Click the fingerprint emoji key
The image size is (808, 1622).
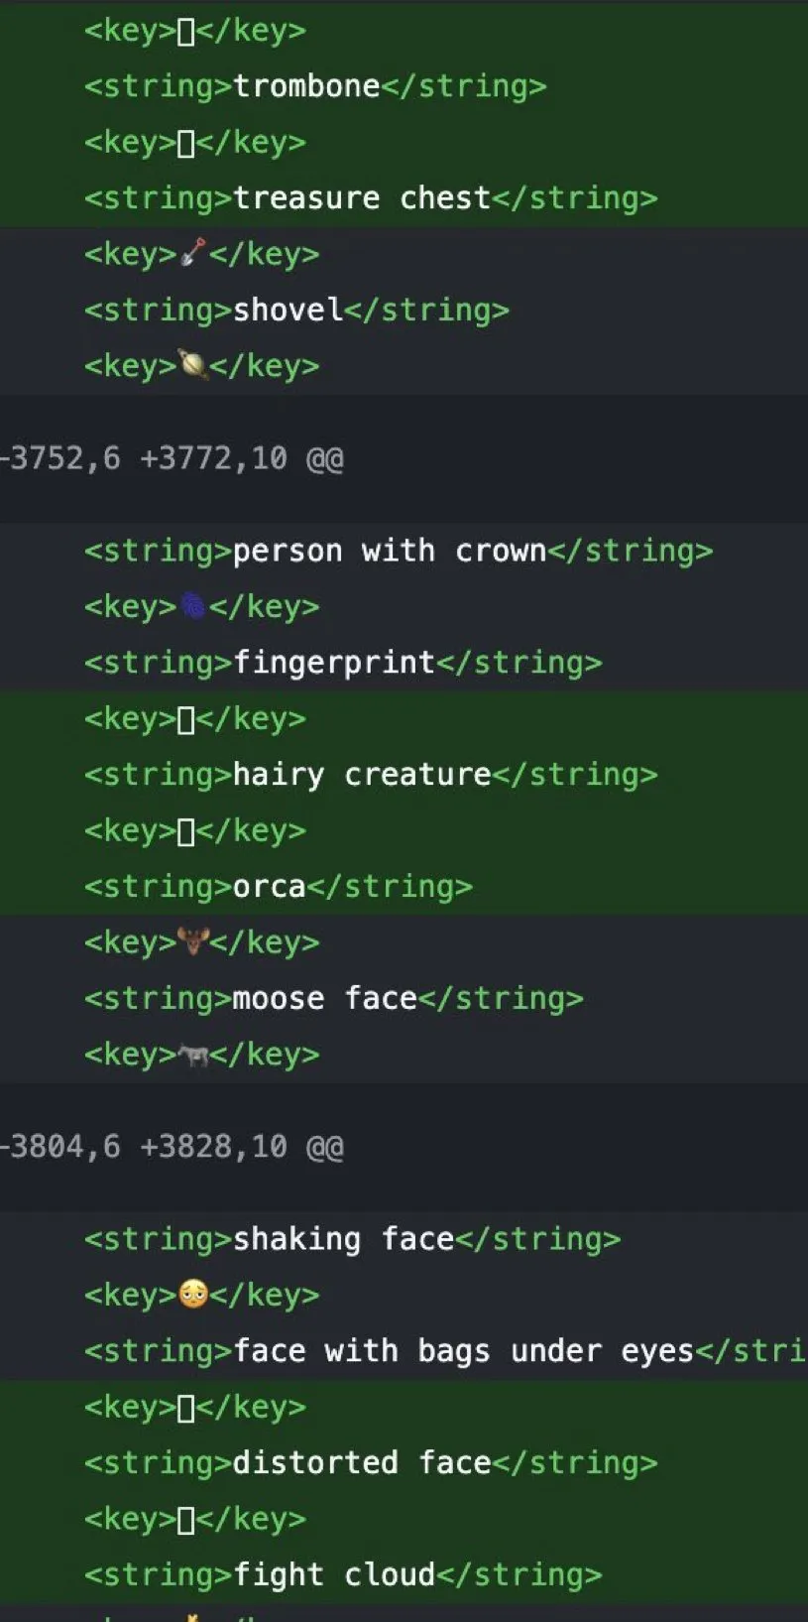coord(192,605)
